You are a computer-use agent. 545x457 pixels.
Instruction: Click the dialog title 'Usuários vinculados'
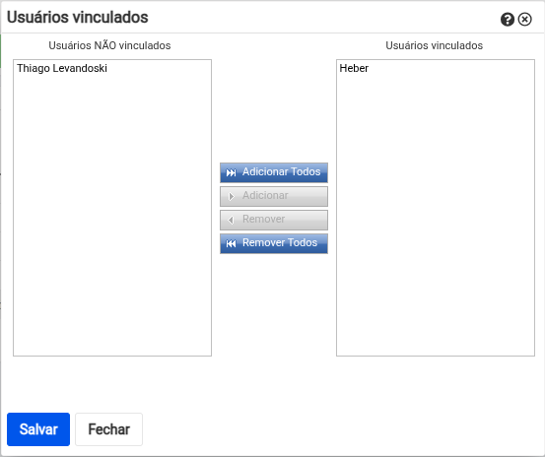[78, 17]
